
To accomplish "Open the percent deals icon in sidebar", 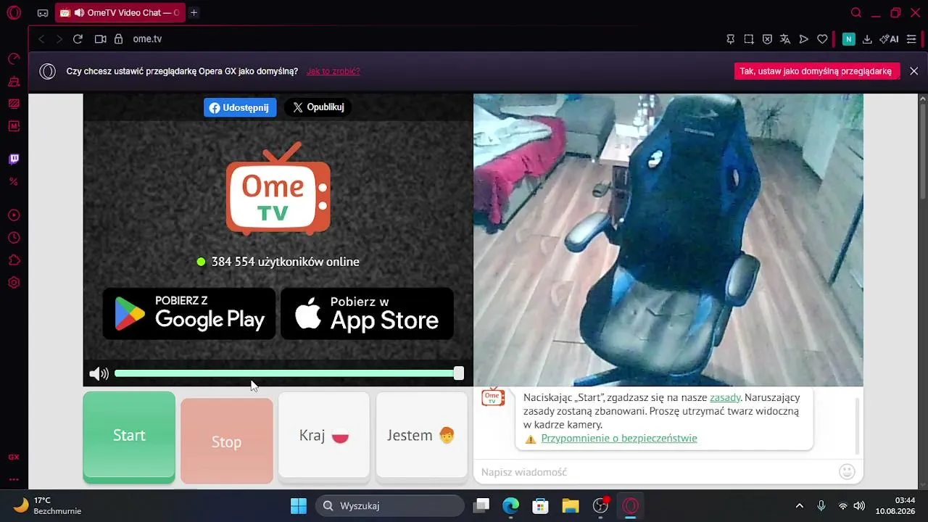I will tap(14, 181).
